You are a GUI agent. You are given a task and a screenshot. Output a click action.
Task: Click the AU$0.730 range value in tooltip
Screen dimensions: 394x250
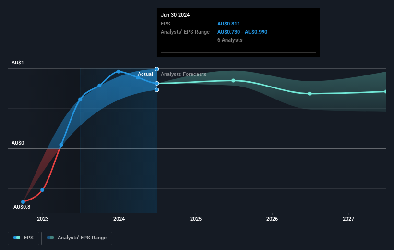(228, 32)
